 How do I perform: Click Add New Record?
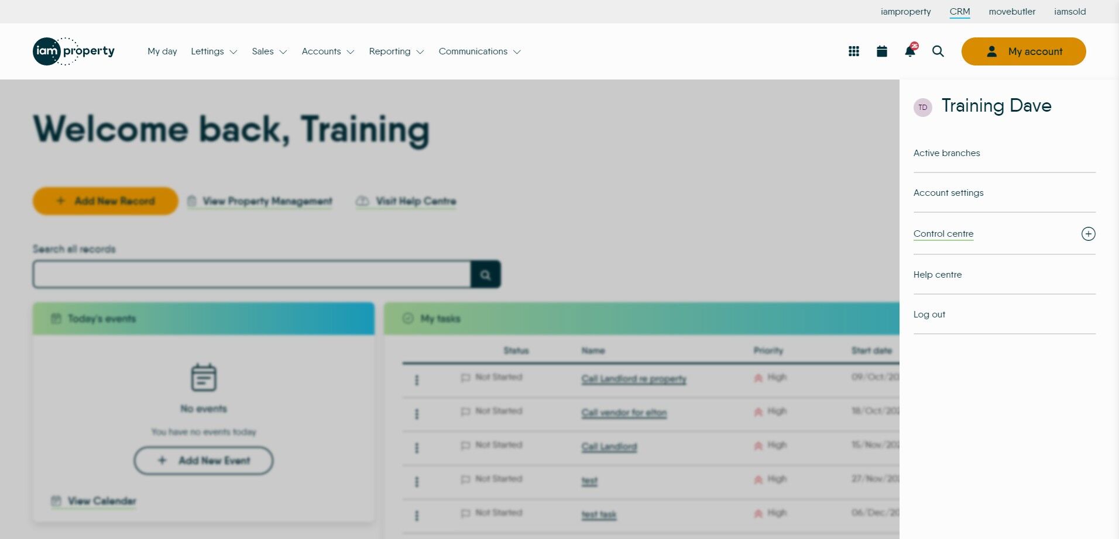coord(105,201)
